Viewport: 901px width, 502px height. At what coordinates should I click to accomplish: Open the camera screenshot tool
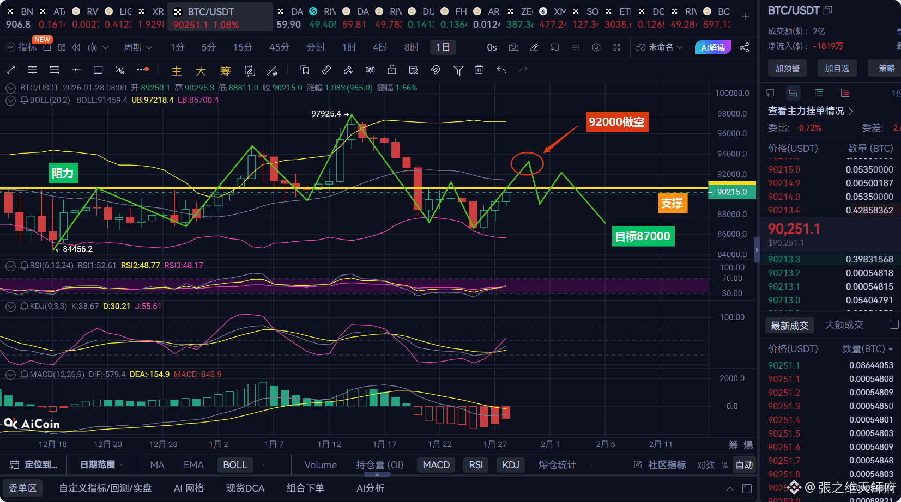click(x=513, y=47)
